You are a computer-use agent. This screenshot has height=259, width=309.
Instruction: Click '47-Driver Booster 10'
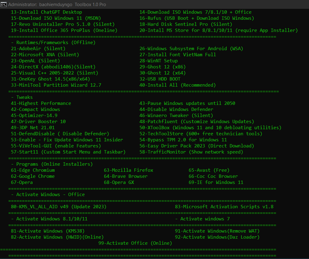point(38,122)
